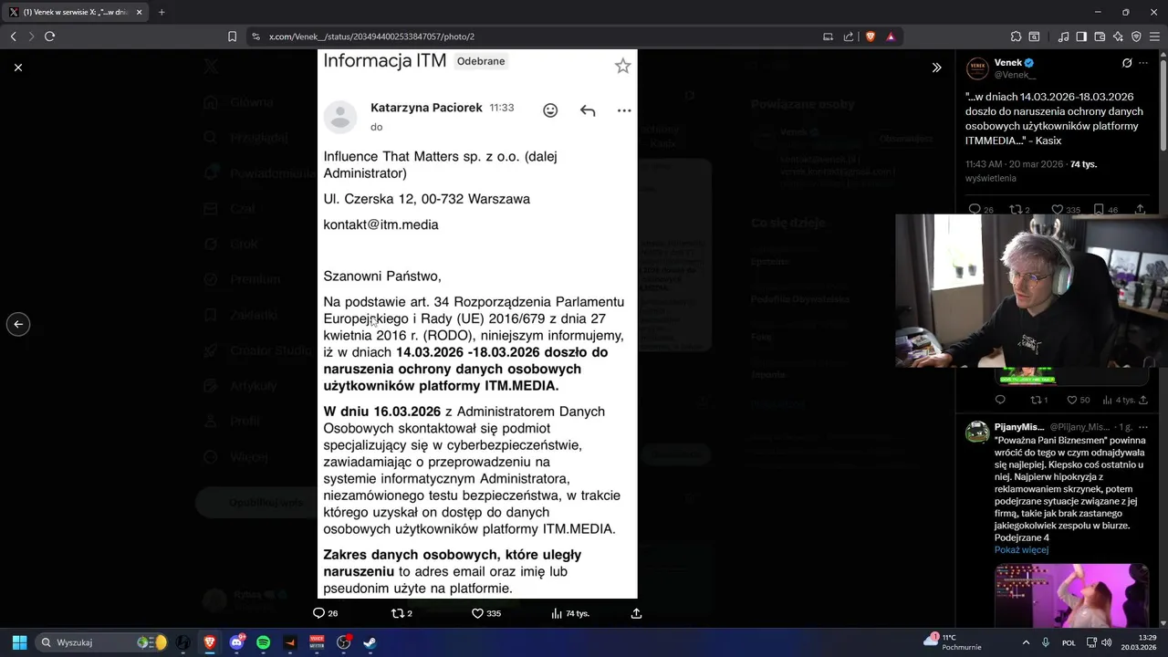Click the share page icon in the address bar

click(x=849, y=36)
